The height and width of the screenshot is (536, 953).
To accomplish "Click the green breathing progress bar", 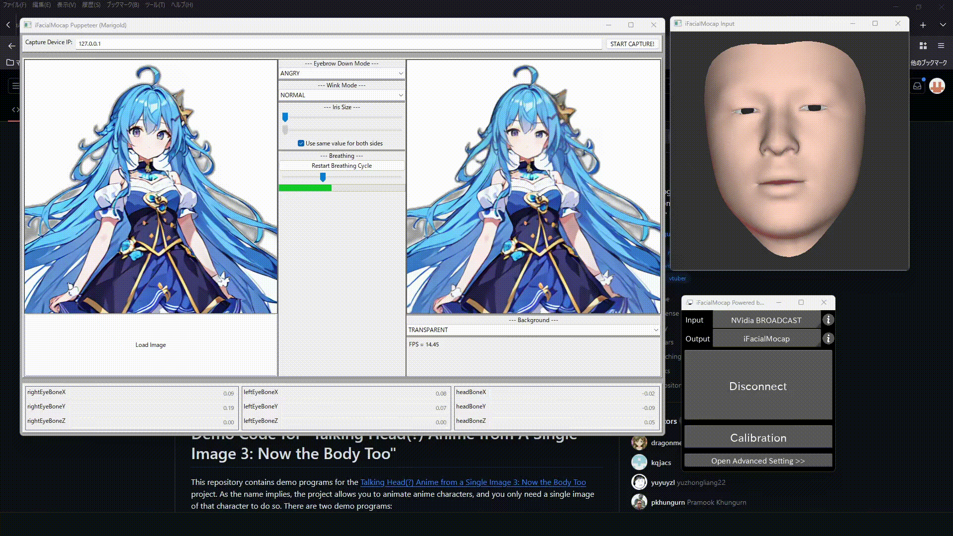I will tap(305, 188).
